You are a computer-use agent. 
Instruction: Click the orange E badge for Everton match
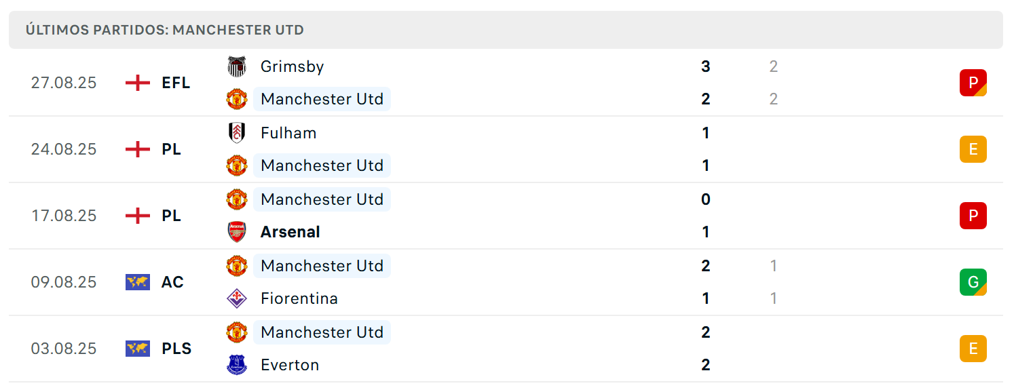click(973, 349)
